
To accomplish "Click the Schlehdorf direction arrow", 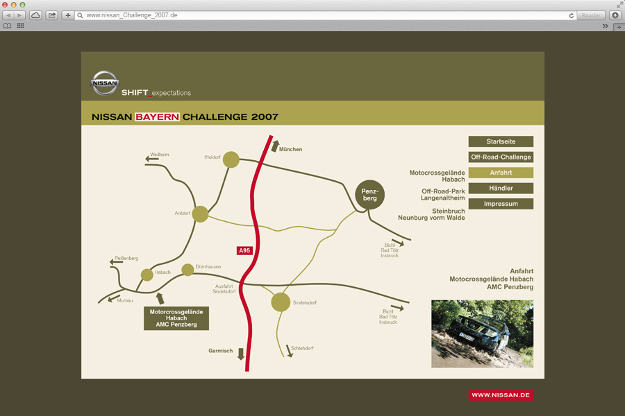I will pyautogui.click(x=289, y=351).
